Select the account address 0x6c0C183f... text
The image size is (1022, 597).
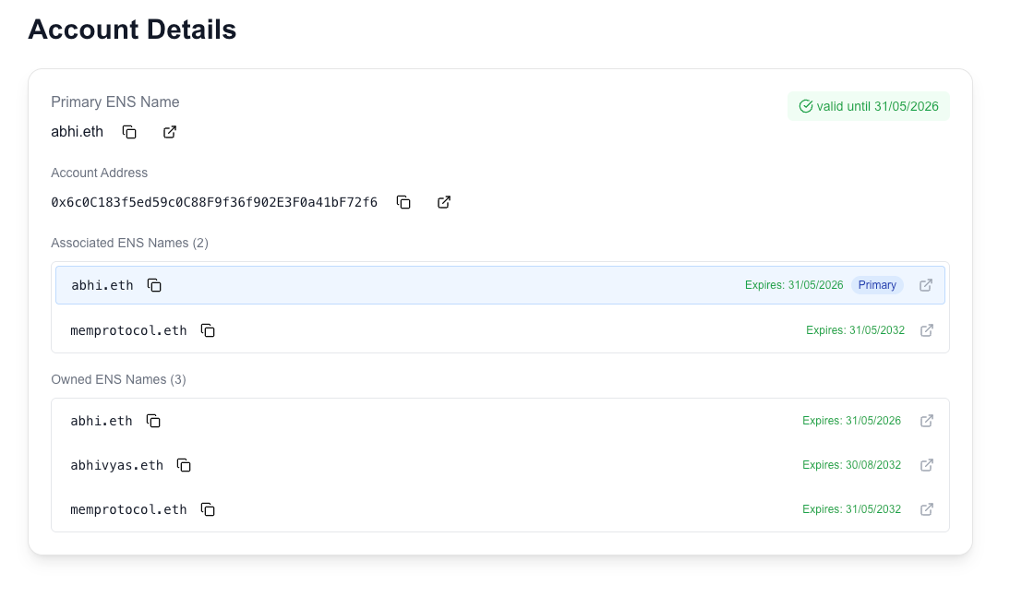pos(214,203)
